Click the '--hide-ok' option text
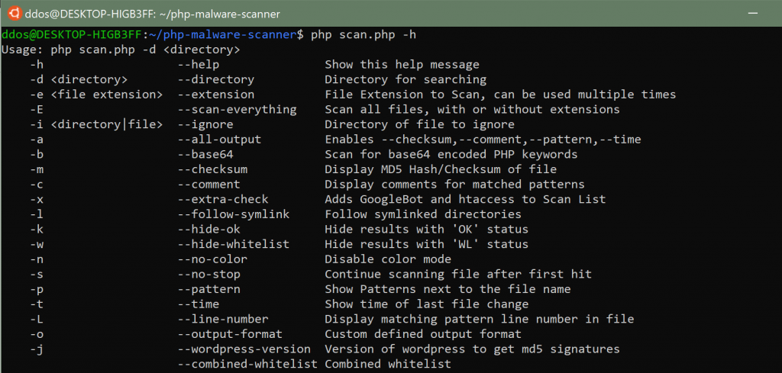The height and width of the screenshot is (373, 782). coord(209,229)
